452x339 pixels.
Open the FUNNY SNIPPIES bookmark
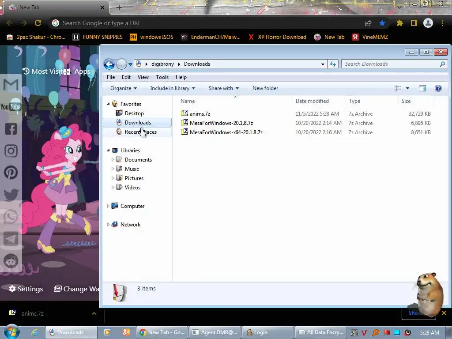tap(98, 37)
